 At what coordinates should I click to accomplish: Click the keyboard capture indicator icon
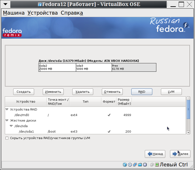click(157, 165)
